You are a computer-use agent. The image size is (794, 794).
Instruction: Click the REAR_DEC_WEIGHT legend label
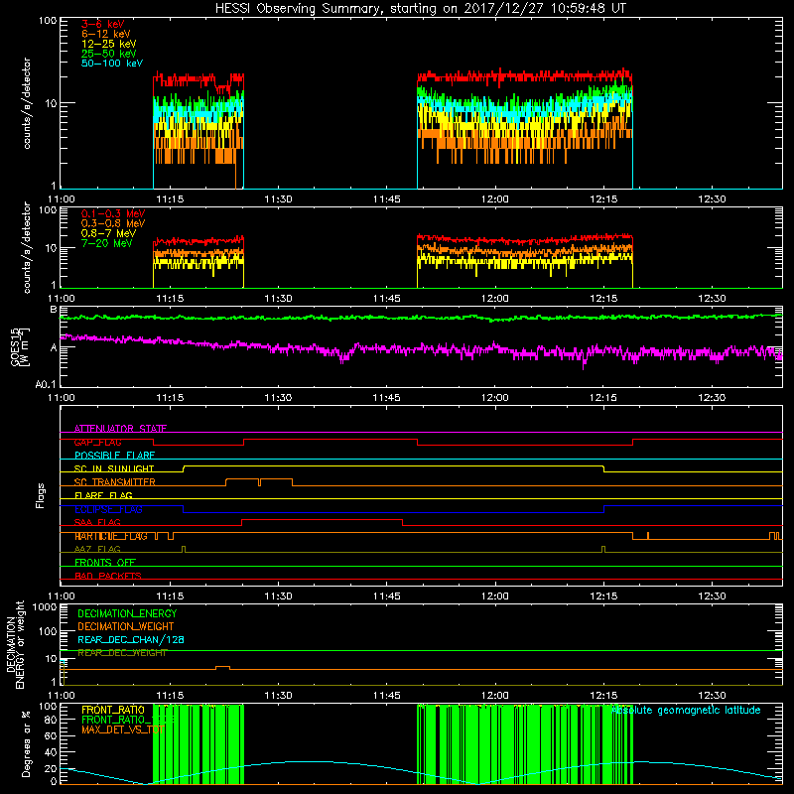[x=122, y=653]
